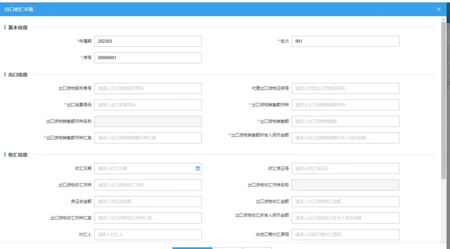
Task: Click the 基本信息 section heading
Action: click(18, 27)
